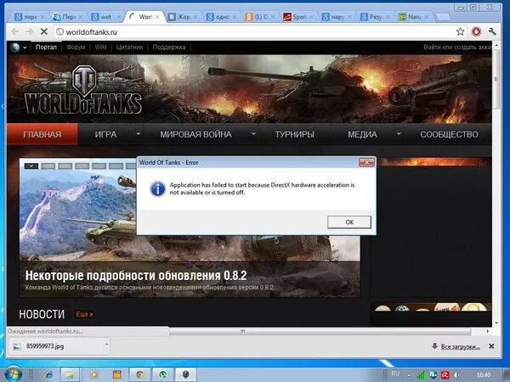Image resolution: width=510 pixels, height=382 pixels.
Task: Expand the region dropdown next to globe
Action: coord(25,48)
